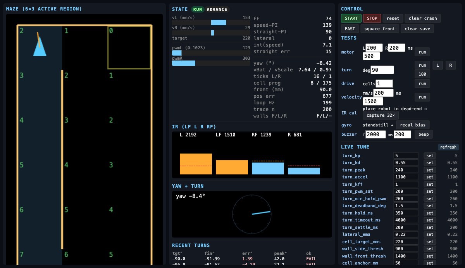Run the turn test

click(x=422, y=65)
